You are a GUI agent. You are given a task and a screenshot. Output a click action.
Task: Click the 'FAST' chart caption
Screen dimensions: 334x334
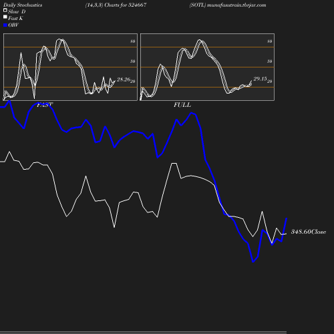[x=45, y=105]
